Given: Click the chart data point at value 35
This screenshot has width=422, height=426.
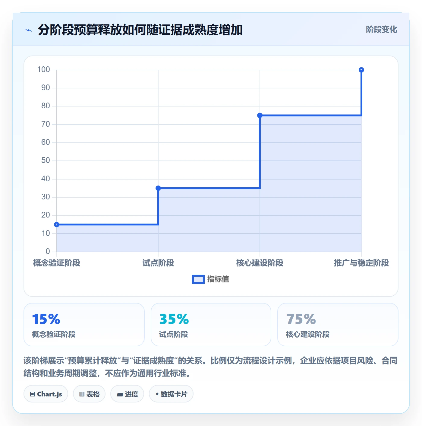Looking at the screenshot, I should coord(158,188).
